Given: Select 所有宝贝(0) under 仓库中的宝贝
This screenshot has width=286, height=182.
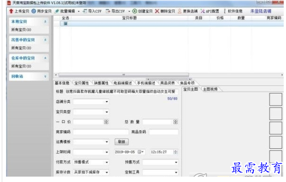Looking at the screenshot, I should pyautogui.click(x=22, y=66).
